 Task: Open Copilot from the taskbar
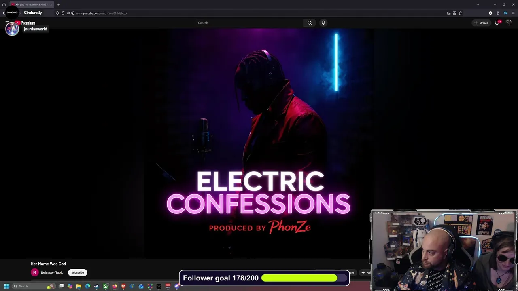tap(70, 286)
